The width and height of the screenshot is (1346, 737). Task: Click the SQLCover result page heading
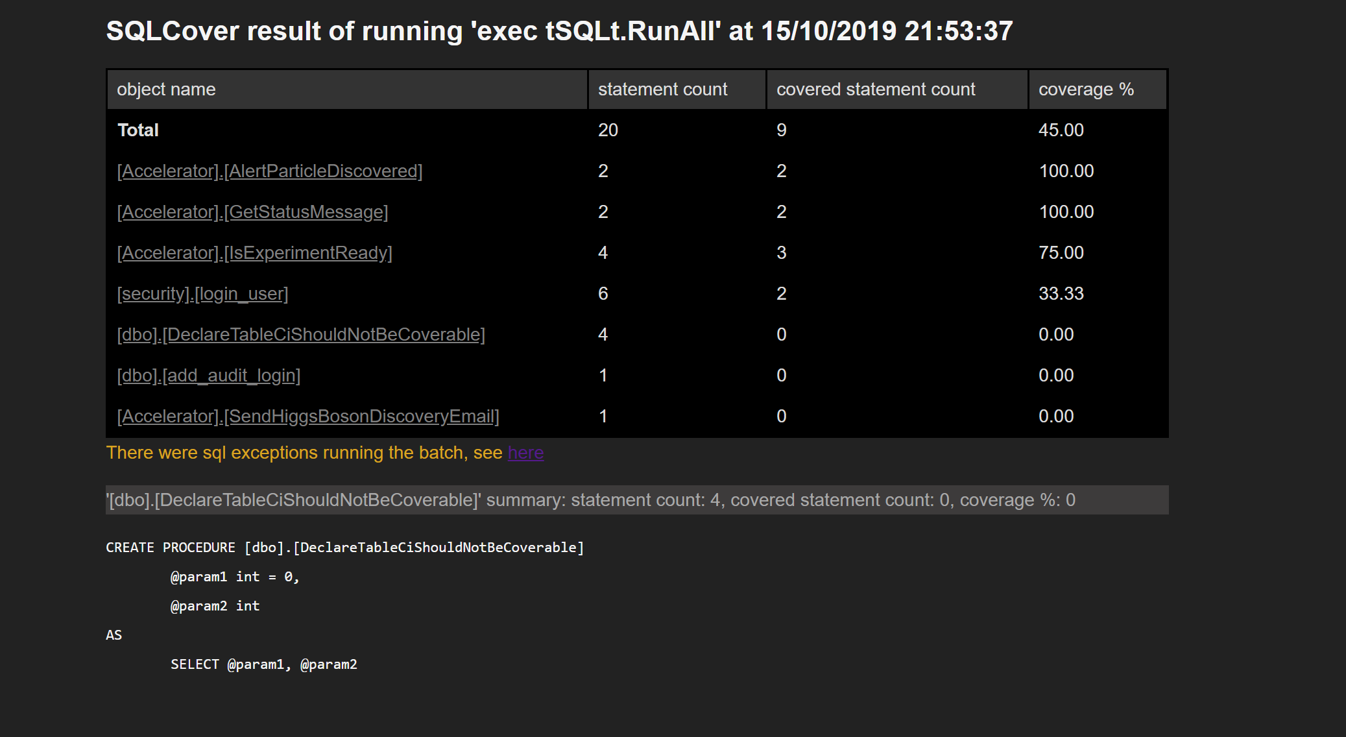pos(559,31)
